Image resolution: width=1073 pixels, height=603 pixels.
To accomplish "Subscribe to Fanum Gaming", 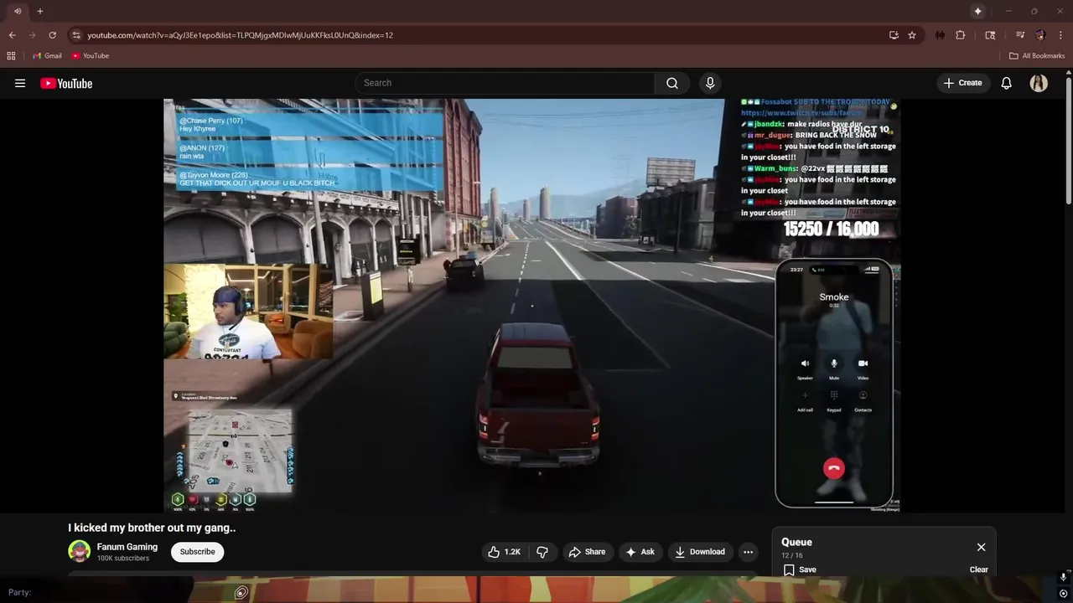I will (197, 552).
